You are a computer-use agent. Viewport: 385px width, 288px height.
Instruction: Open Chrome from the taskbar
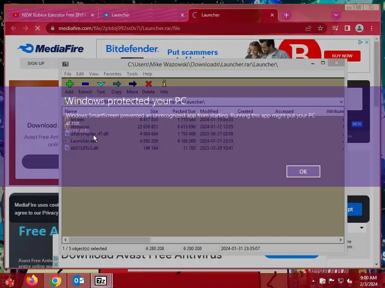[55, 280]
